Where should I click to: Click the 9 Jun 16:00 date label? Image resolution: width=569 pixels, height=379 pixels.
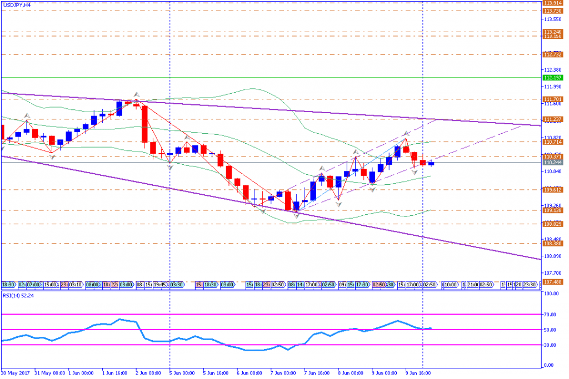coord(418,373)
